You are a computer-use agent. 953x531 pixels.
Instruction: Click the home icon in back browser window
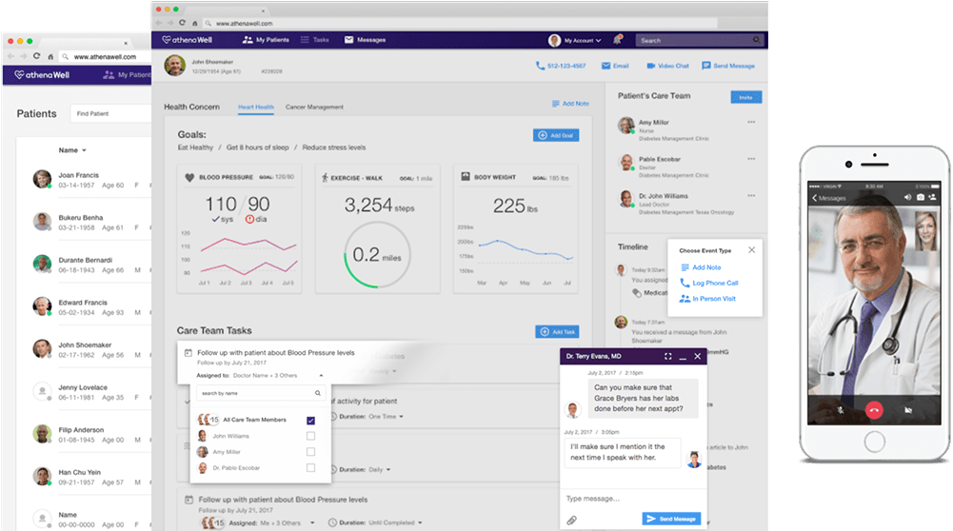click(50, 56)
